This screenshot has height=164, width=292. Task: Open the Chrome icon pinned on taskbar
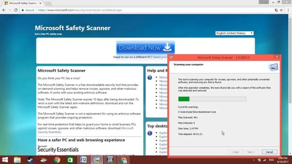[x=57, y=160]
